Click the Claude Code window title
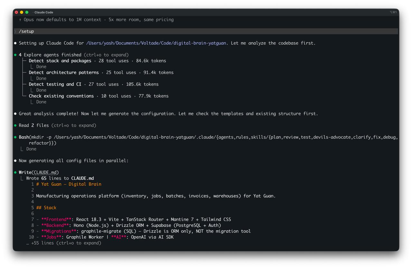The image size is (412, 268). pos(44,12)
